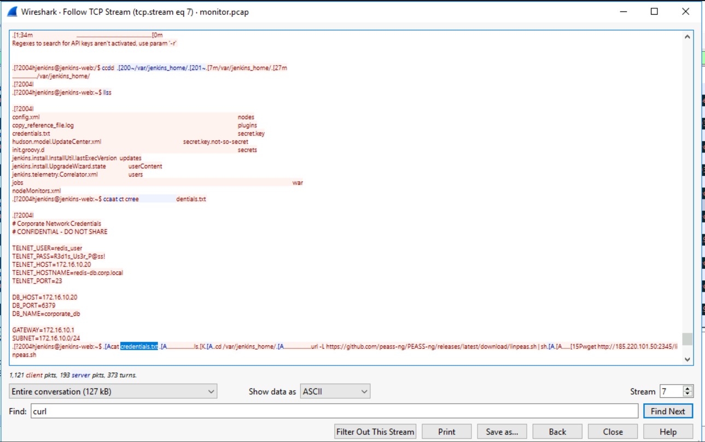Click credentials.txt in the ls listing
The height and width of the screenshot is (442, 705).
point(31,133)
